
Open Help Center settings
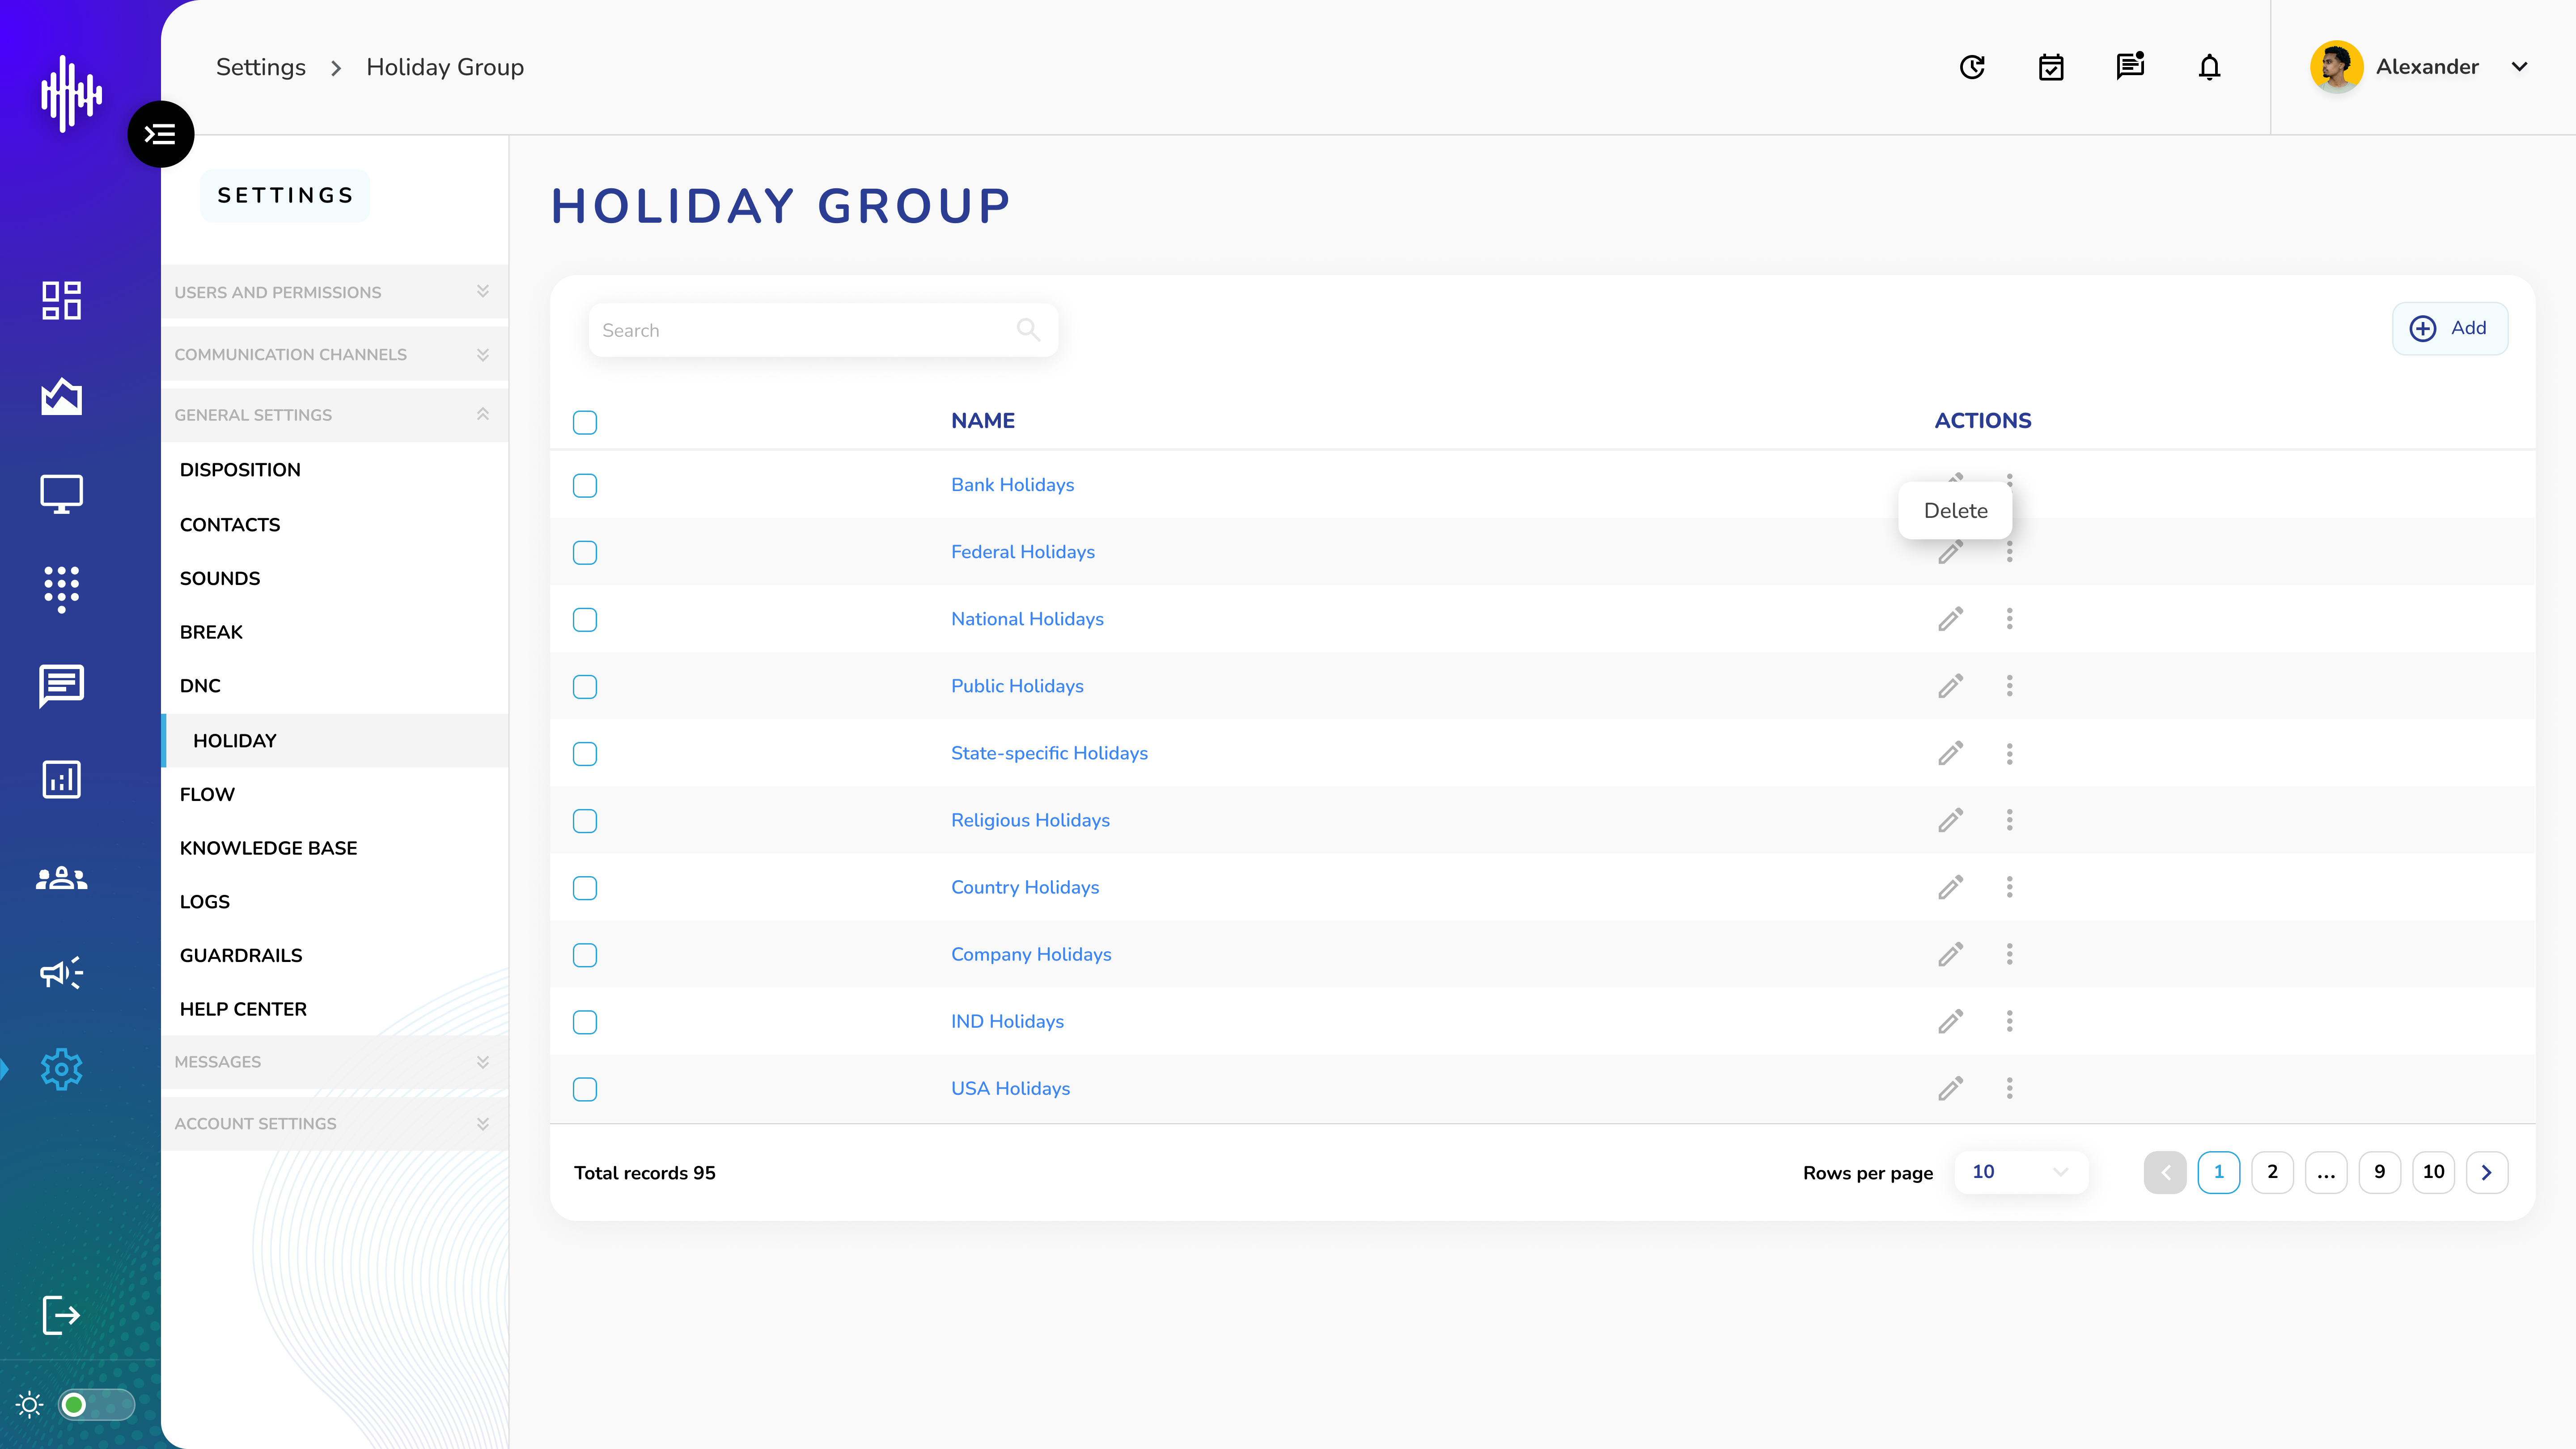pyautogui.click(x=243, y=1009)
